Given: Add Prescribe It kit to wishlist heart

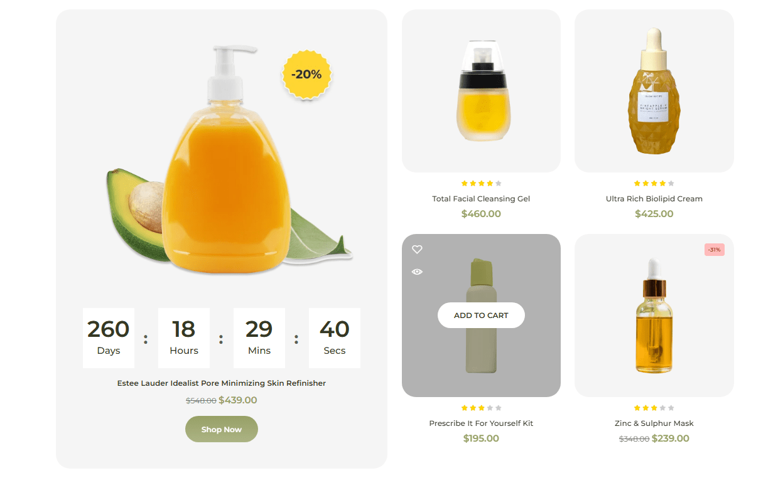Looking at the screenshot, I should (417, 250).
